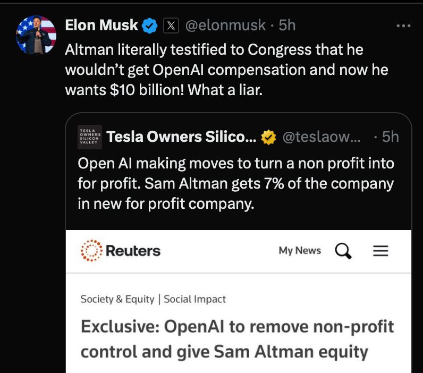Select the Social Impact category link
The width and height of the screenshot is (423, 373).
pyautogui.click(x=195, y=299)
